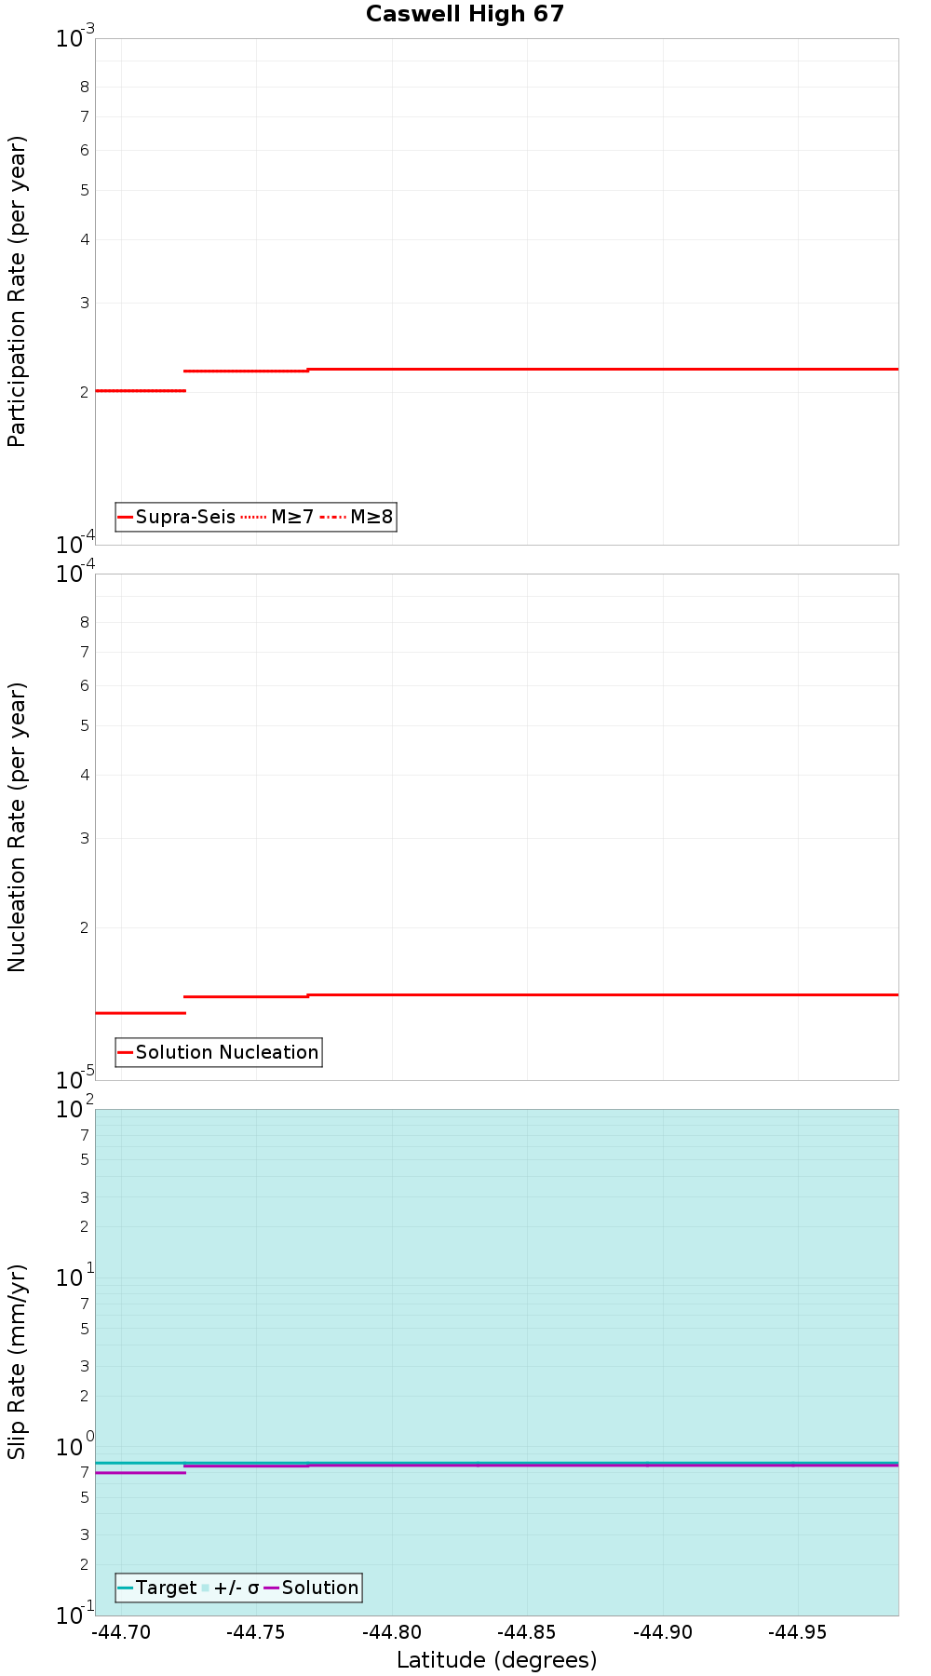The width and height of the screenshot is (931, 1676).
Task: Click the Caswell High 67 chart title
Action: (465, 14)
